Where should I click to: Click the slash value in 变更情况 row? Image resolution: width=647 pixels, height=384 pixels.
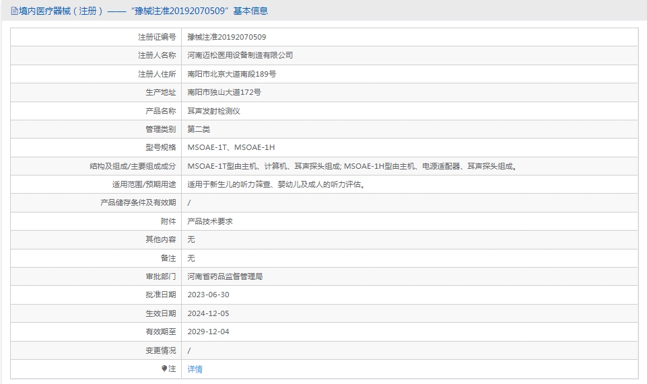point(189,350)
